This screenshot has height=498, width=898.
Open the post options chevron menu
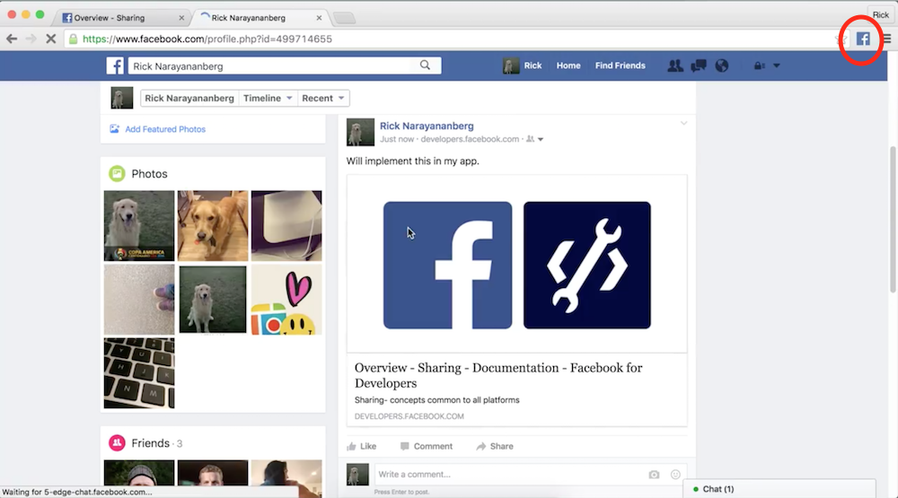[683, 123]
